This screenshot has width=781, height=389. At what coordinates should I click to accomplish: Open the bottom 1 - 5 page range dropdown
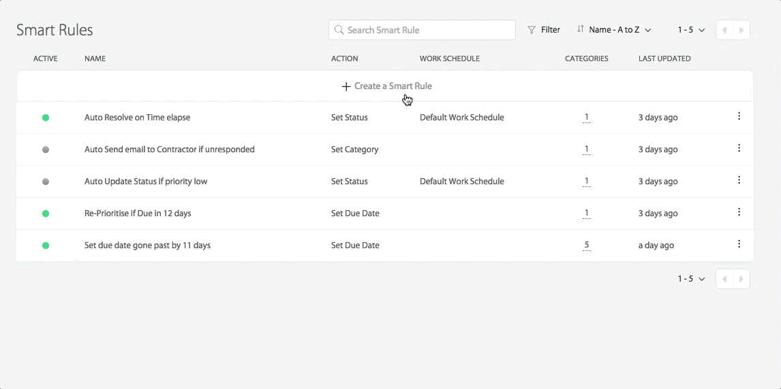pos(691,279)
